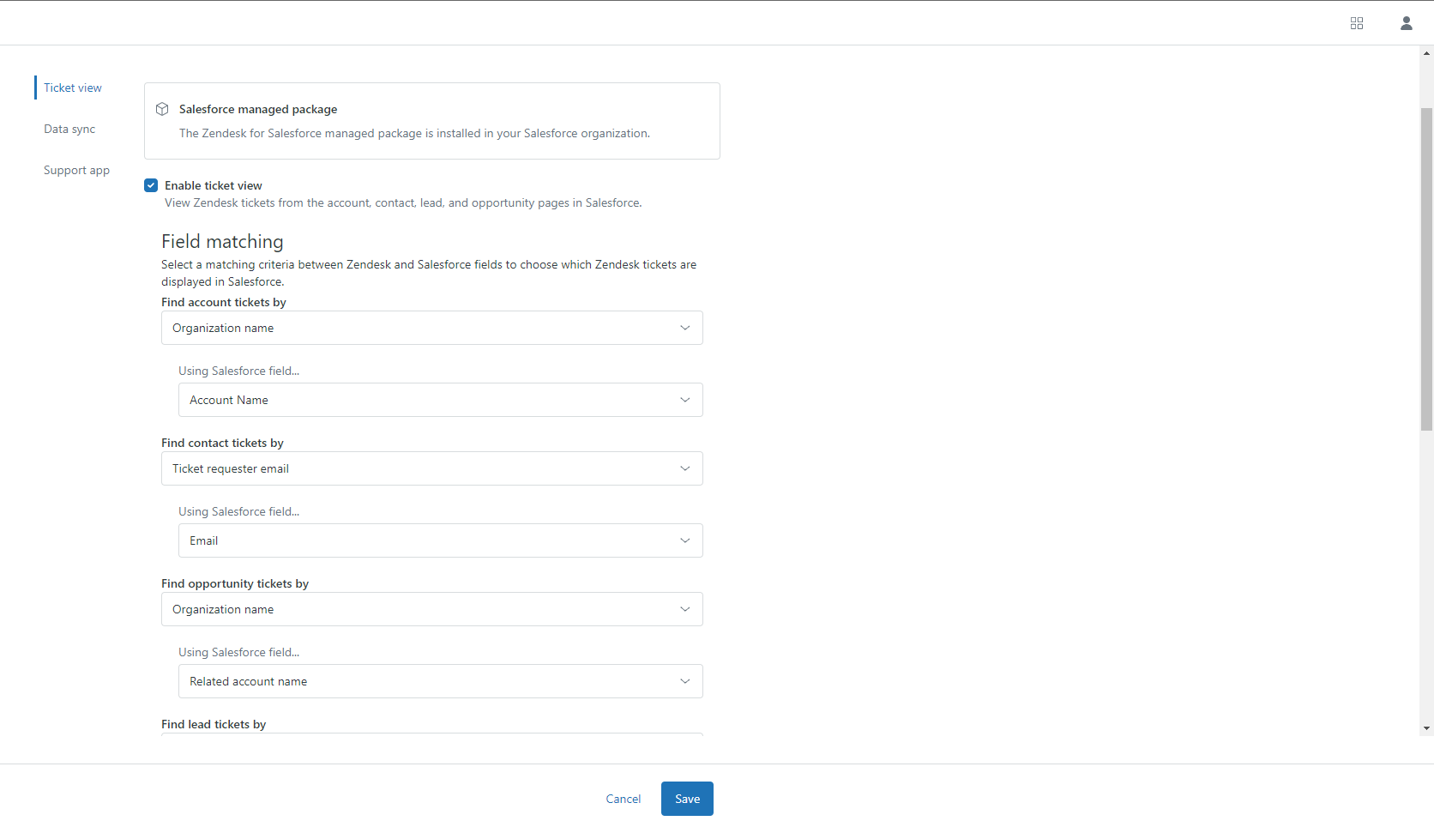Click the Salesforce managed package box icon
1434x827 pixels.
point(162,109)
